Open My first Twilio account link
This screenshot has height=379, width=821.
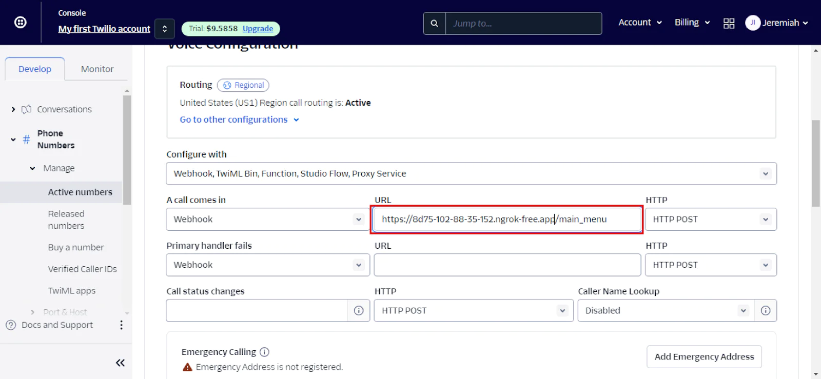click(x=104, y=29)
